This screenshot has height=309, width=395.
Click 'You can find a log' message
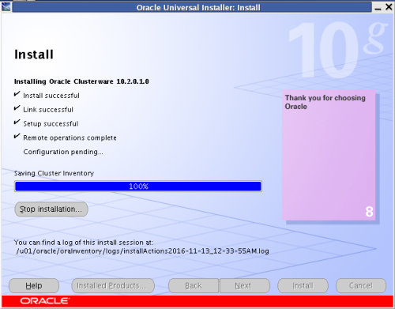(x=84, y=243)
